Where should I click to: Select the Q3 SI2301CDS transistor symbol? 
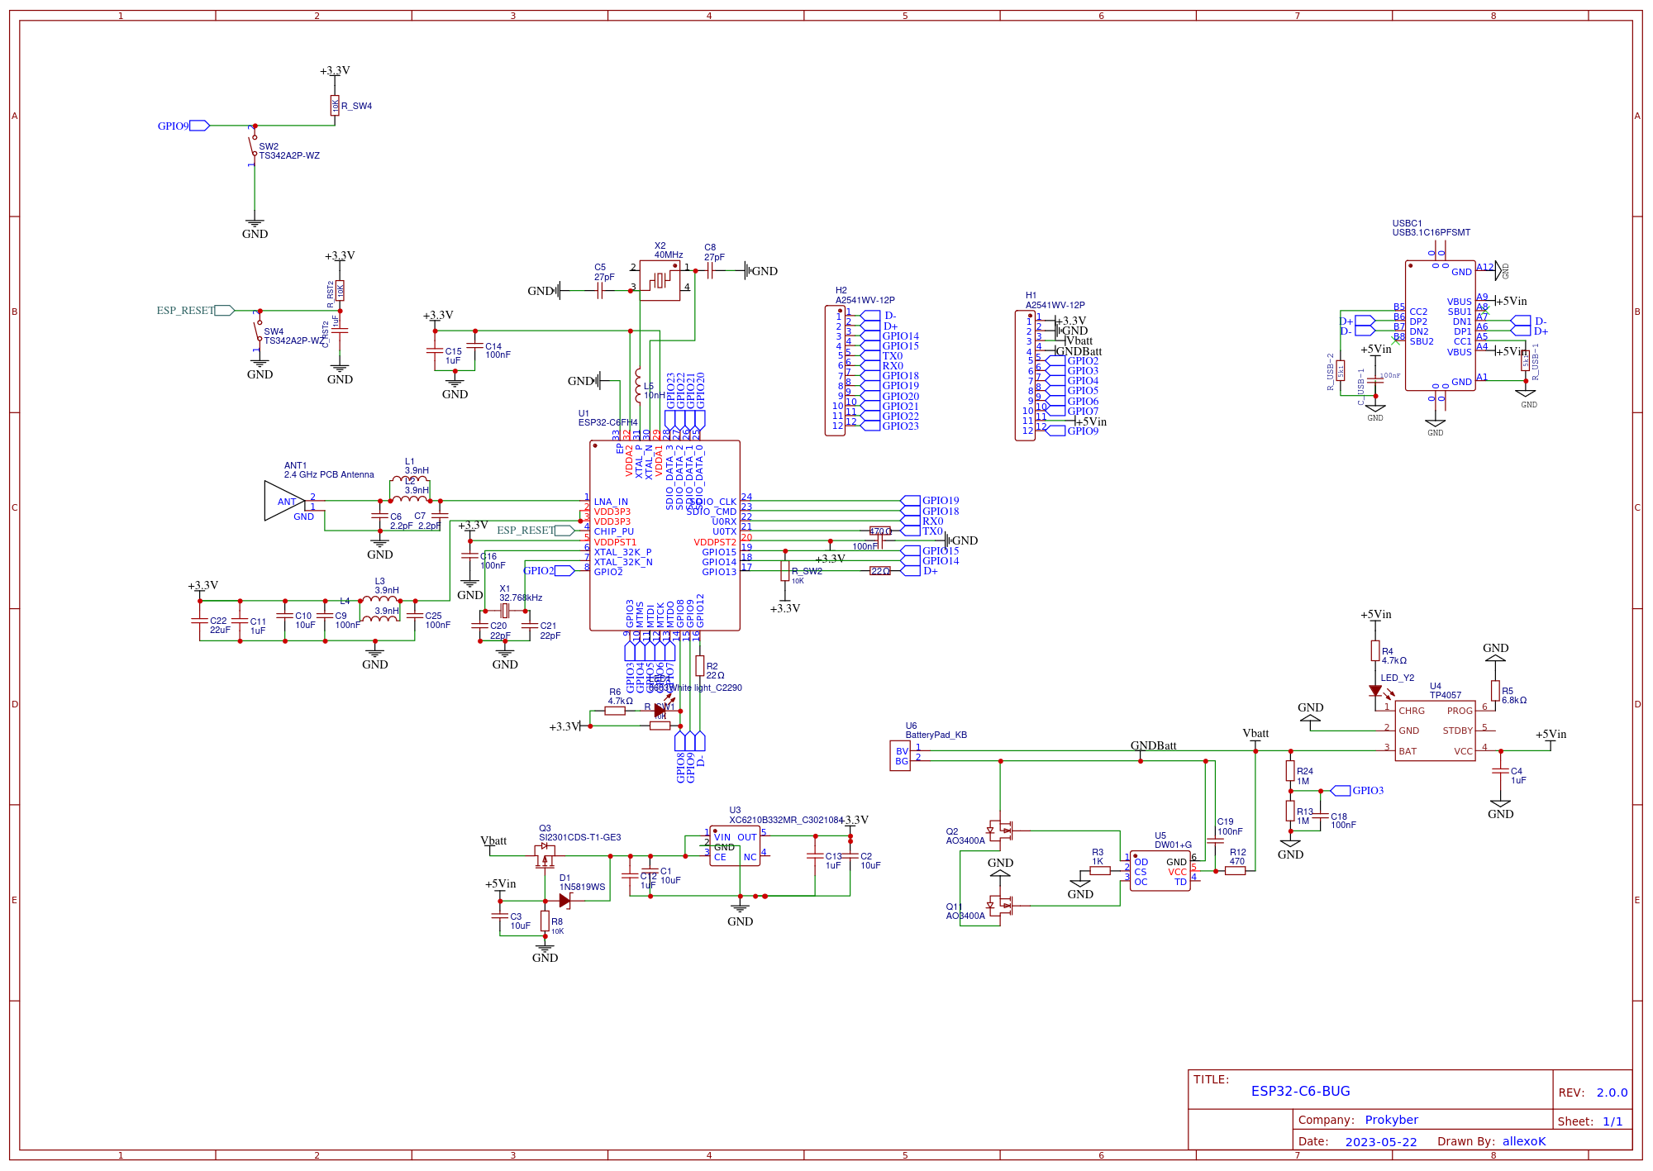click(x=545, y=857)
